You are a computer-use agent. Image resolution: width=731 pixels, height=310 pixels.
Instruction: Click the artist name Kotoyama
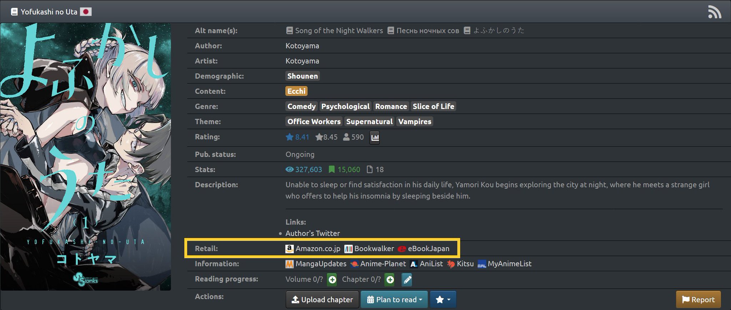pyautogui.click(x=302, y=61)
